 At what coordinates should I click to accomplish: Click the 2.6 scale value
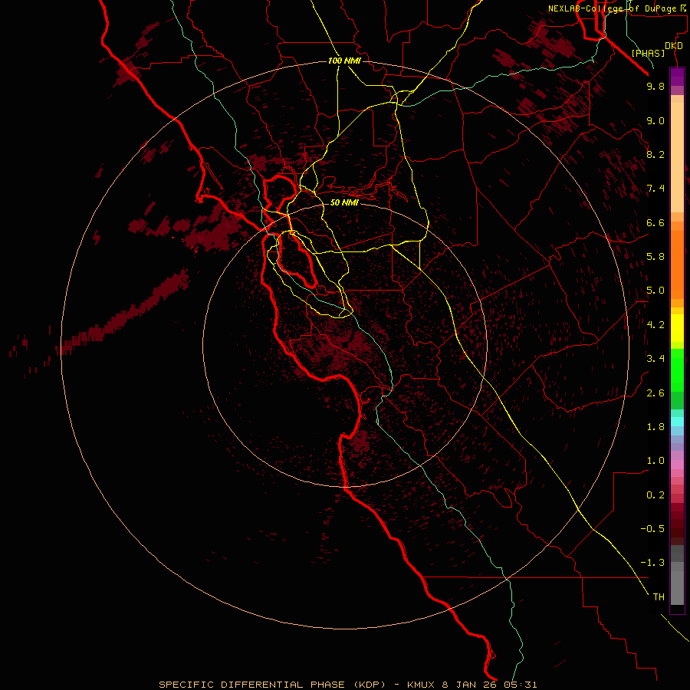coord(655,393)
